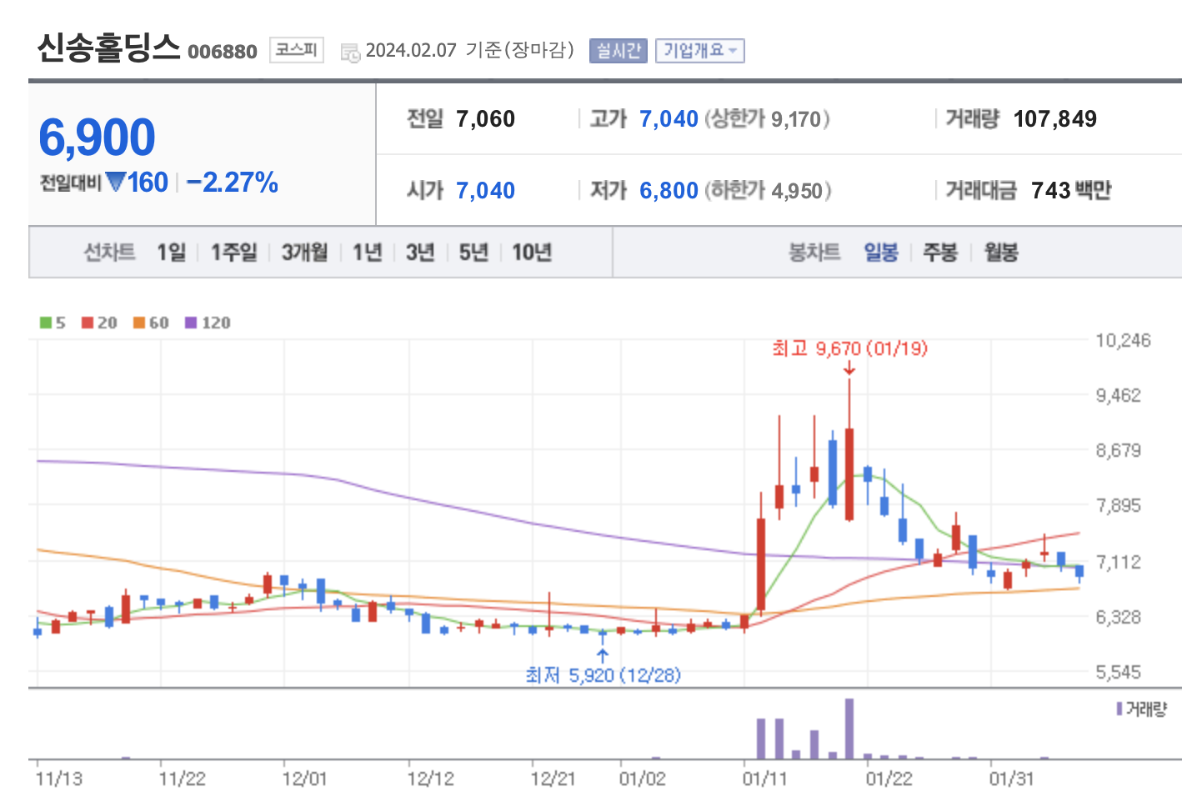Click the down-arrow change icon next to 160
Screen dimensions: 1182x812
pos(116,181)
